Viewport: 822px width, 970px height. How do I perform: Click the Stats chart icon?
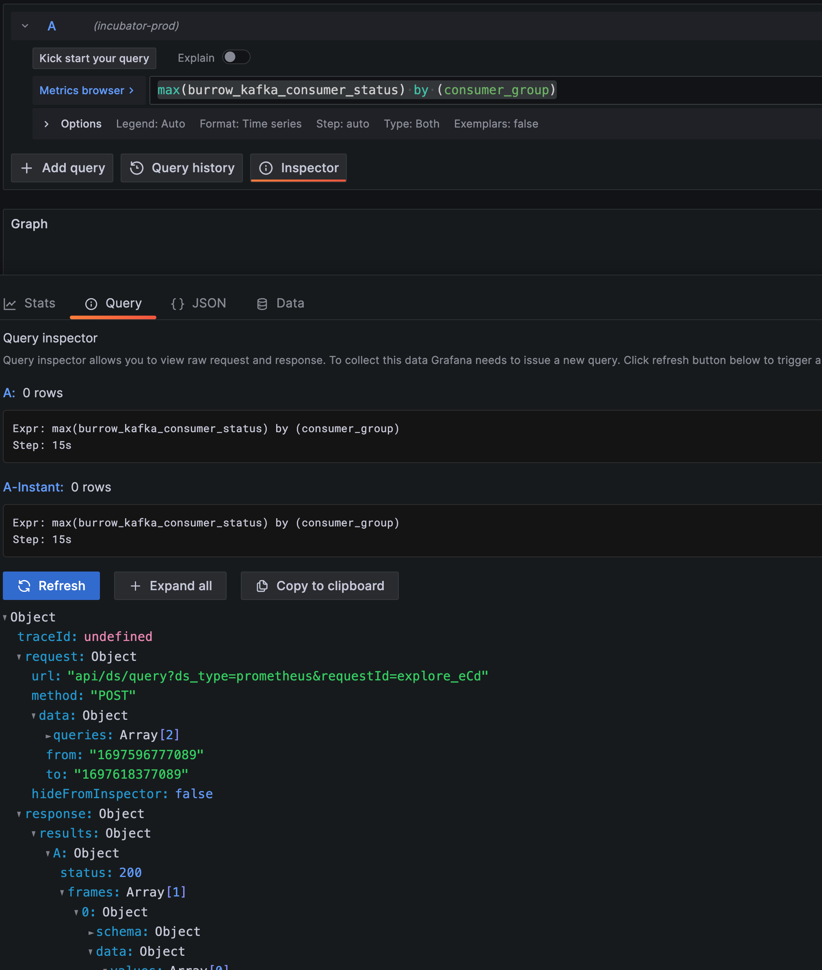click(x=10, y=303)
